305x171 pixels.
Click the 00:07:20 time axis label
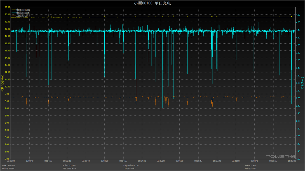coord(217,161)
